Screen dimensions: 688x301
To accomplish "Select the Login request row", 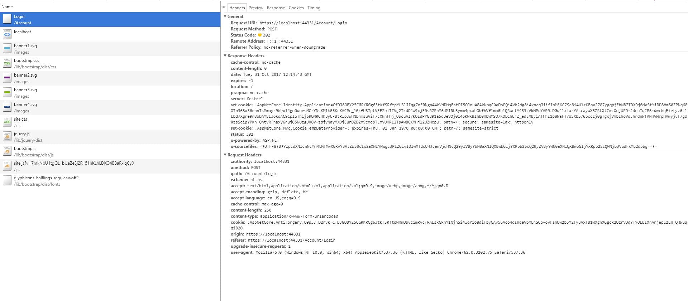I will (107, 20).
